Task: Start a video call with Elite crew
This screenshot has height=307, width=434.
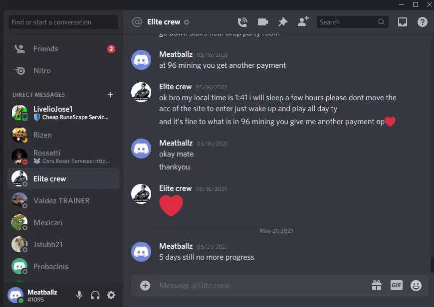Action: click(x=263, y=22)
